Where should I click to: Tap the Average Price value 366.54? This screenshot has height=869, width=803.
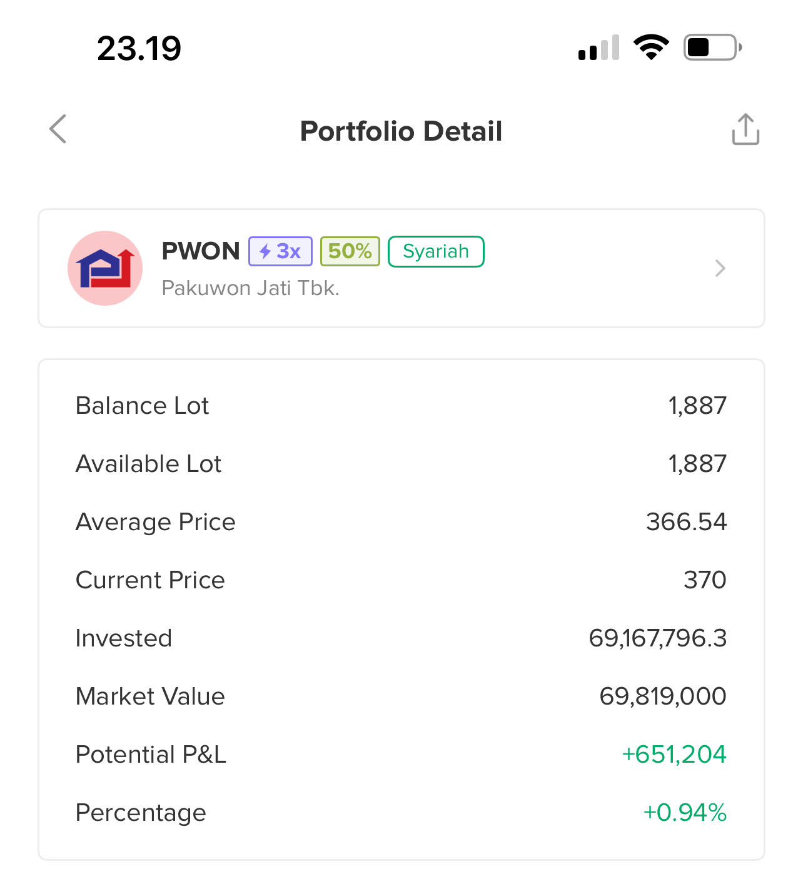coord(686,522)
